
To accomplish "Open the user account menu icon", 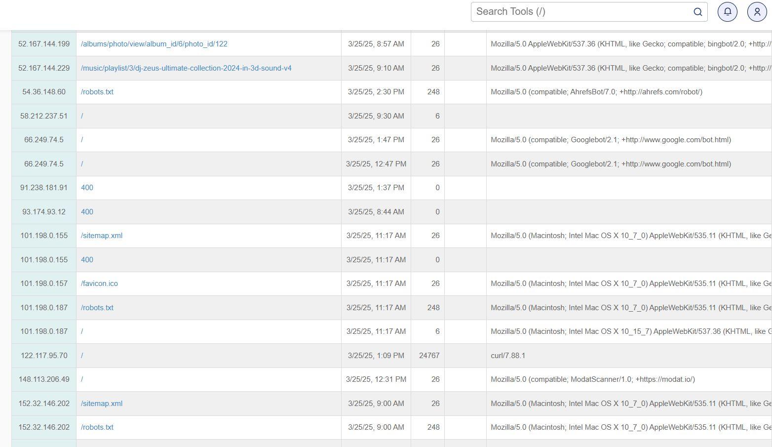I will pyautogui.click(x=757, y=12).
